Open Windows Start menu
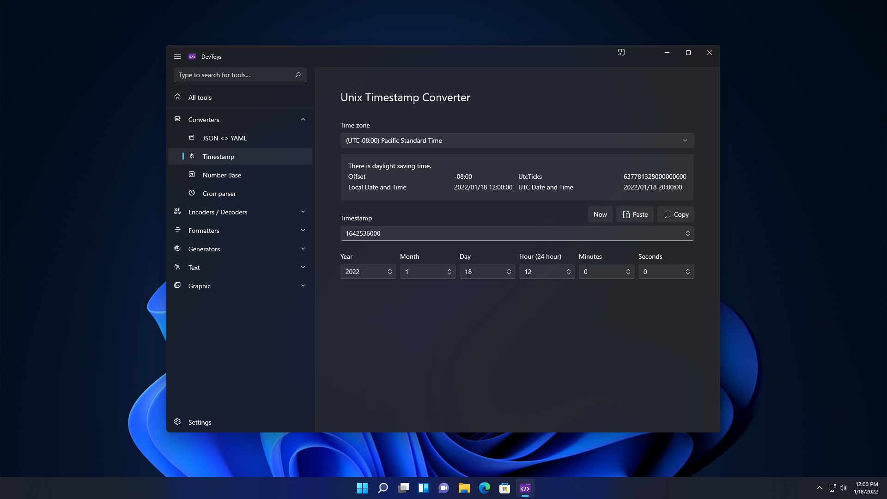 (363, 488)
